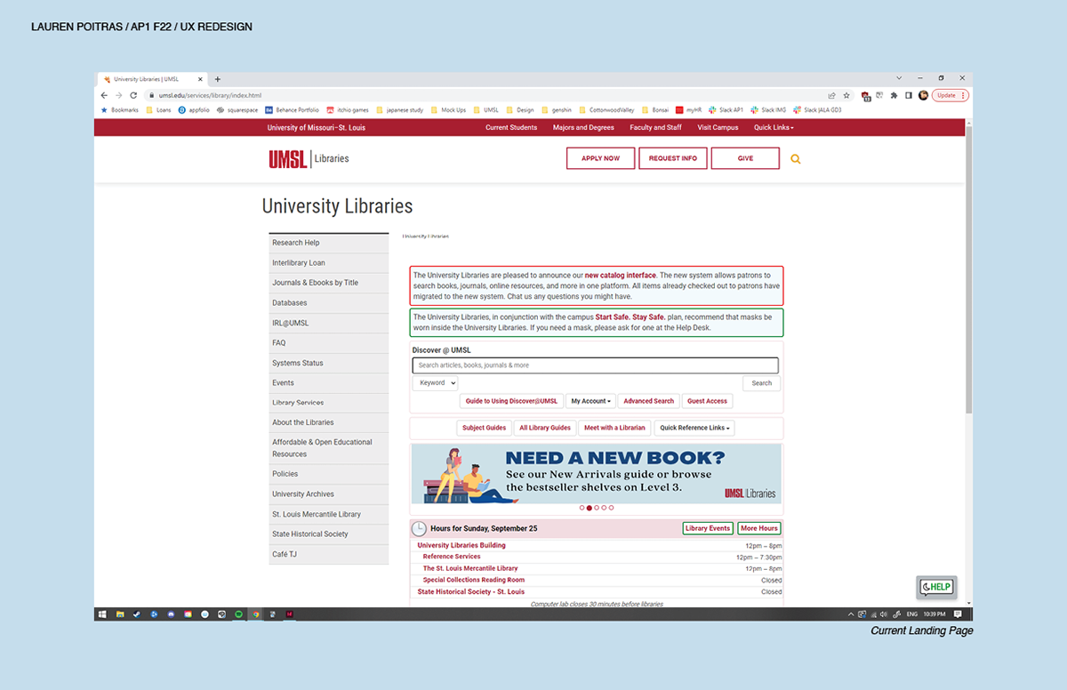Open the Keyword search type dropdown
Screen dimensions: 1067x690
click(435, 383)
